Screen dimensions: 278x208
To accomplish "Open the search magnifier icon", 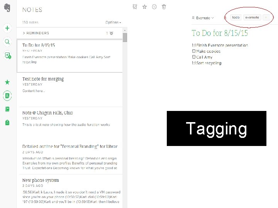I will [7, 42].
